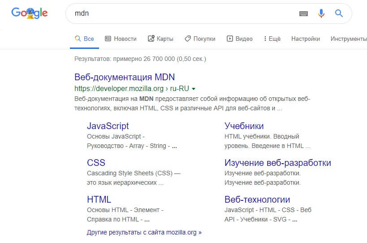Image resolution: width=367 pixels, height=243 pixels.
Task: Click Другие результаты с сайта mozilla.org
Action: click(x=144, y=233)
